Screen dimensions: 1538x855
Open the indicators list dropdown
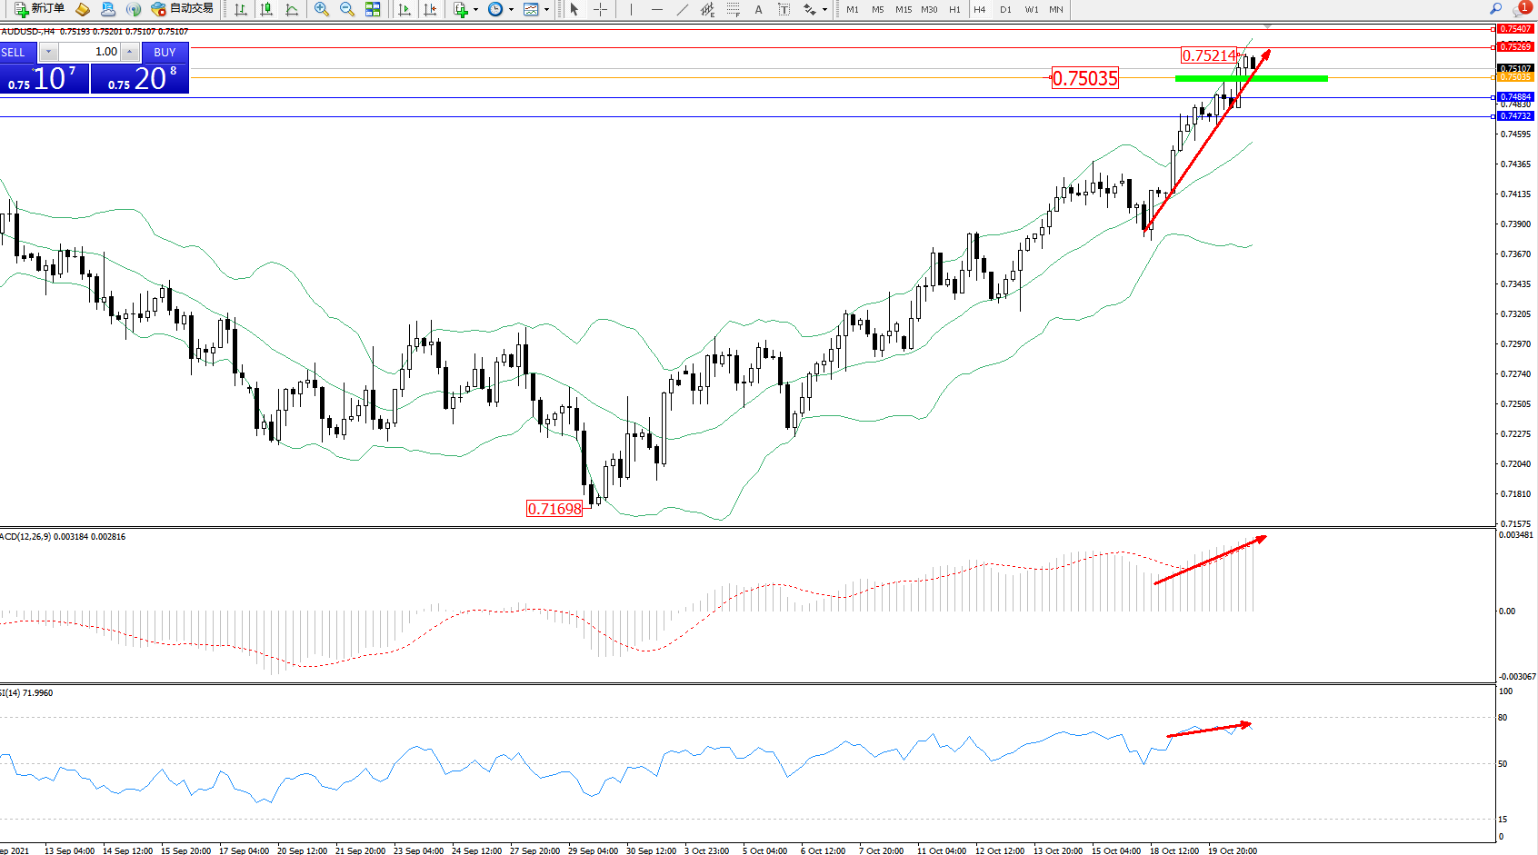point(464,9)
